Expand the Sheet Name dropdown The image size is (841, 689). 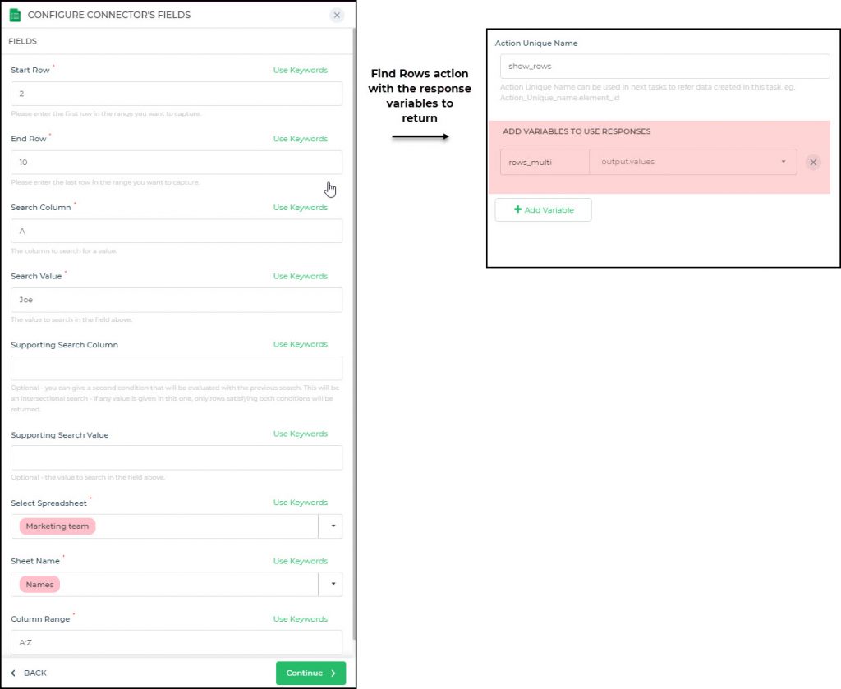click(331, 584)
